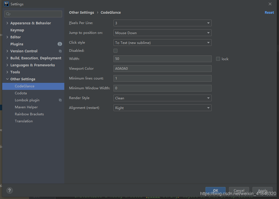279x199 pixels.
Task: Toggle the Disabled checkbox
Action: [x=115, y=51]
